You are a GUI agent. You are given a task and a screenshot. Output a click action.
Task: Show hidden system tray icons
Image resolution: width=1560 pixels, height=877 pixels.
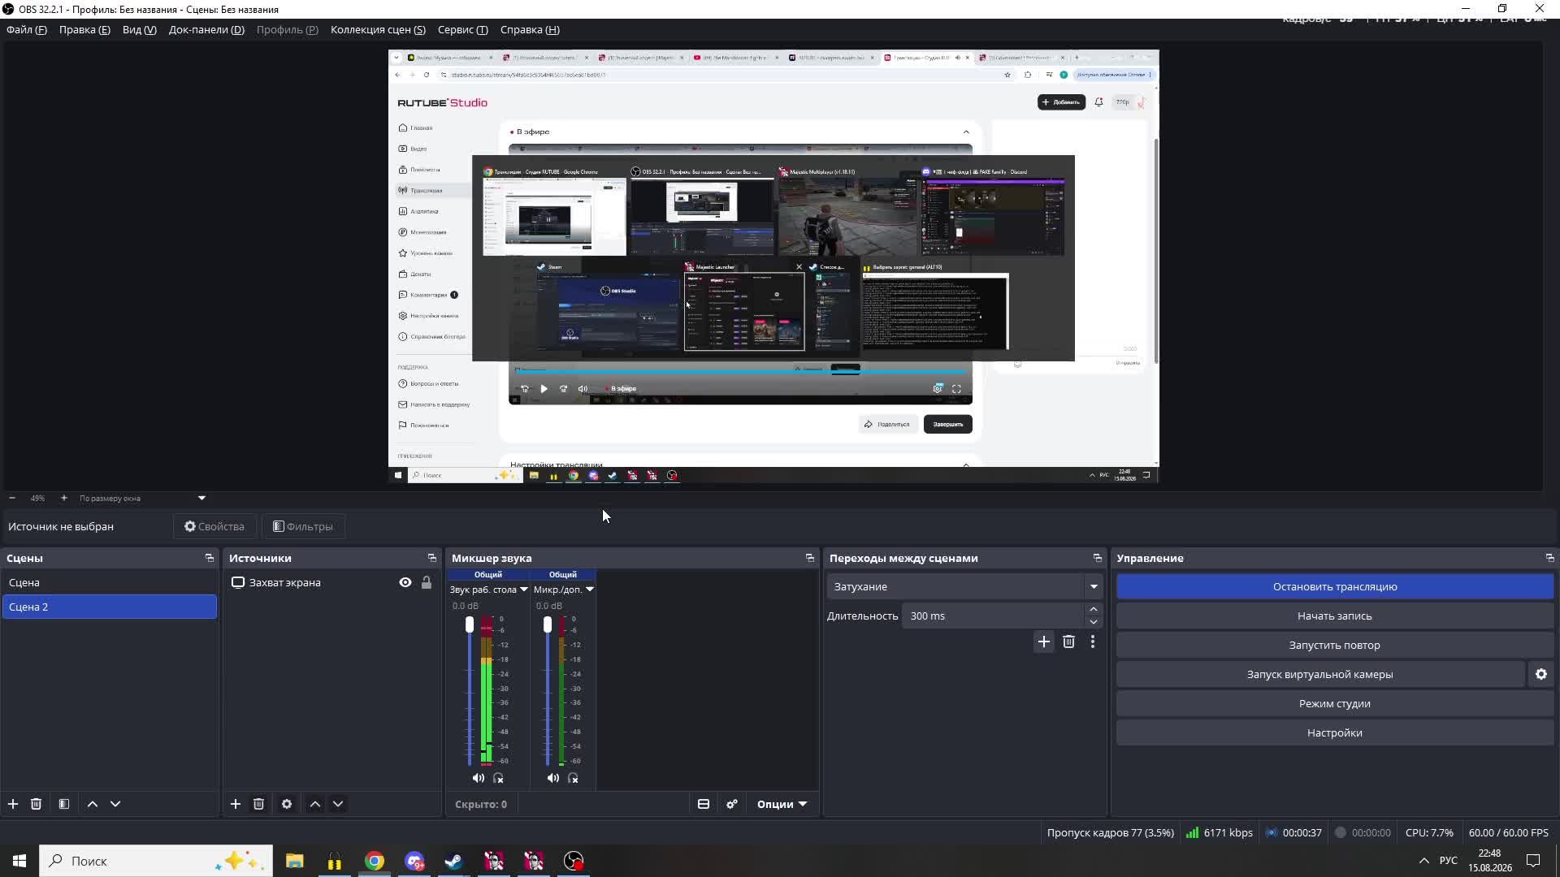tap(1423, 861)
